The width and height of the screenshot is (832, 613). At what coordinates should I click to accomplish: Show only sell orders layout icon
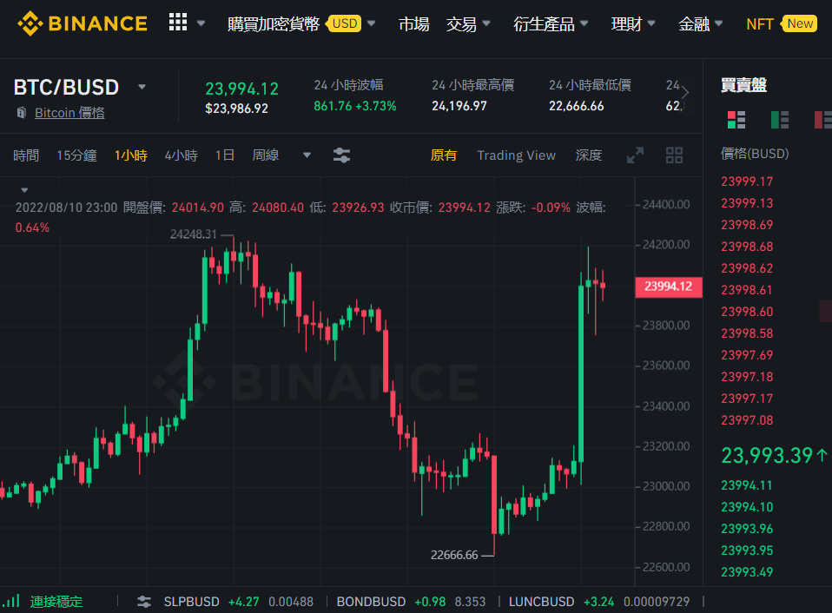(x=823, y=120)
